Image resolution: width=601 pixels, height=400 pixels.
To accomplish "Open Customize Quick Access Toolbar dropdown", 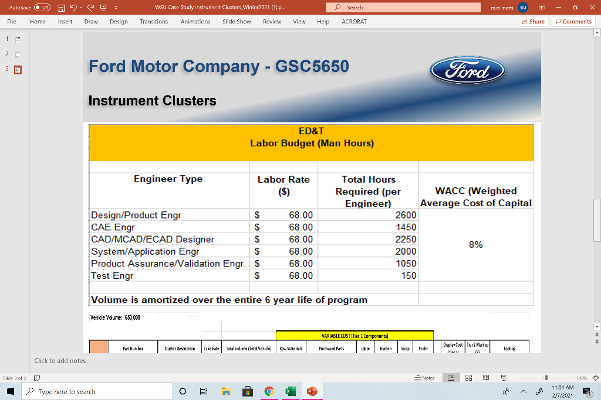I will (x=116, y=7).
